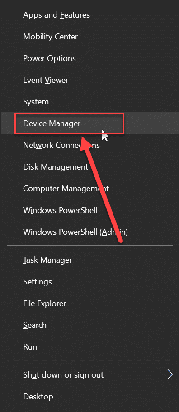Show the Desktop
Image resolution: width=179 pixels, height=412 pixels.
[x=89, y=397]
